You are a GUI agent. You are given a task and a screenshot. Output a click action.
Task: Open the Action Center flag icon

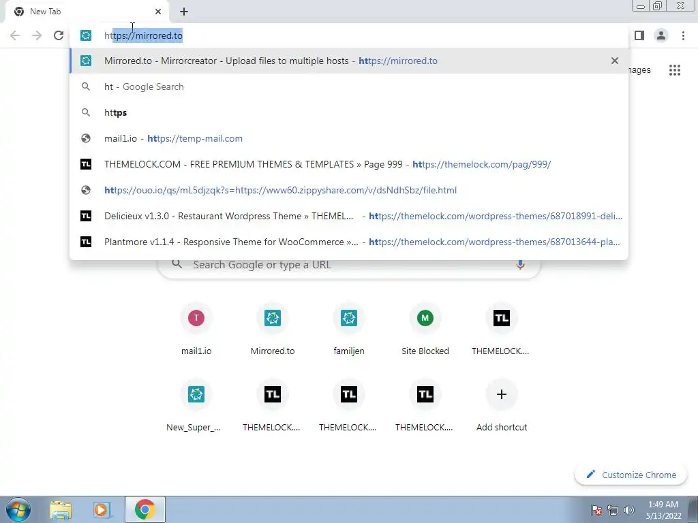[596, 509]
